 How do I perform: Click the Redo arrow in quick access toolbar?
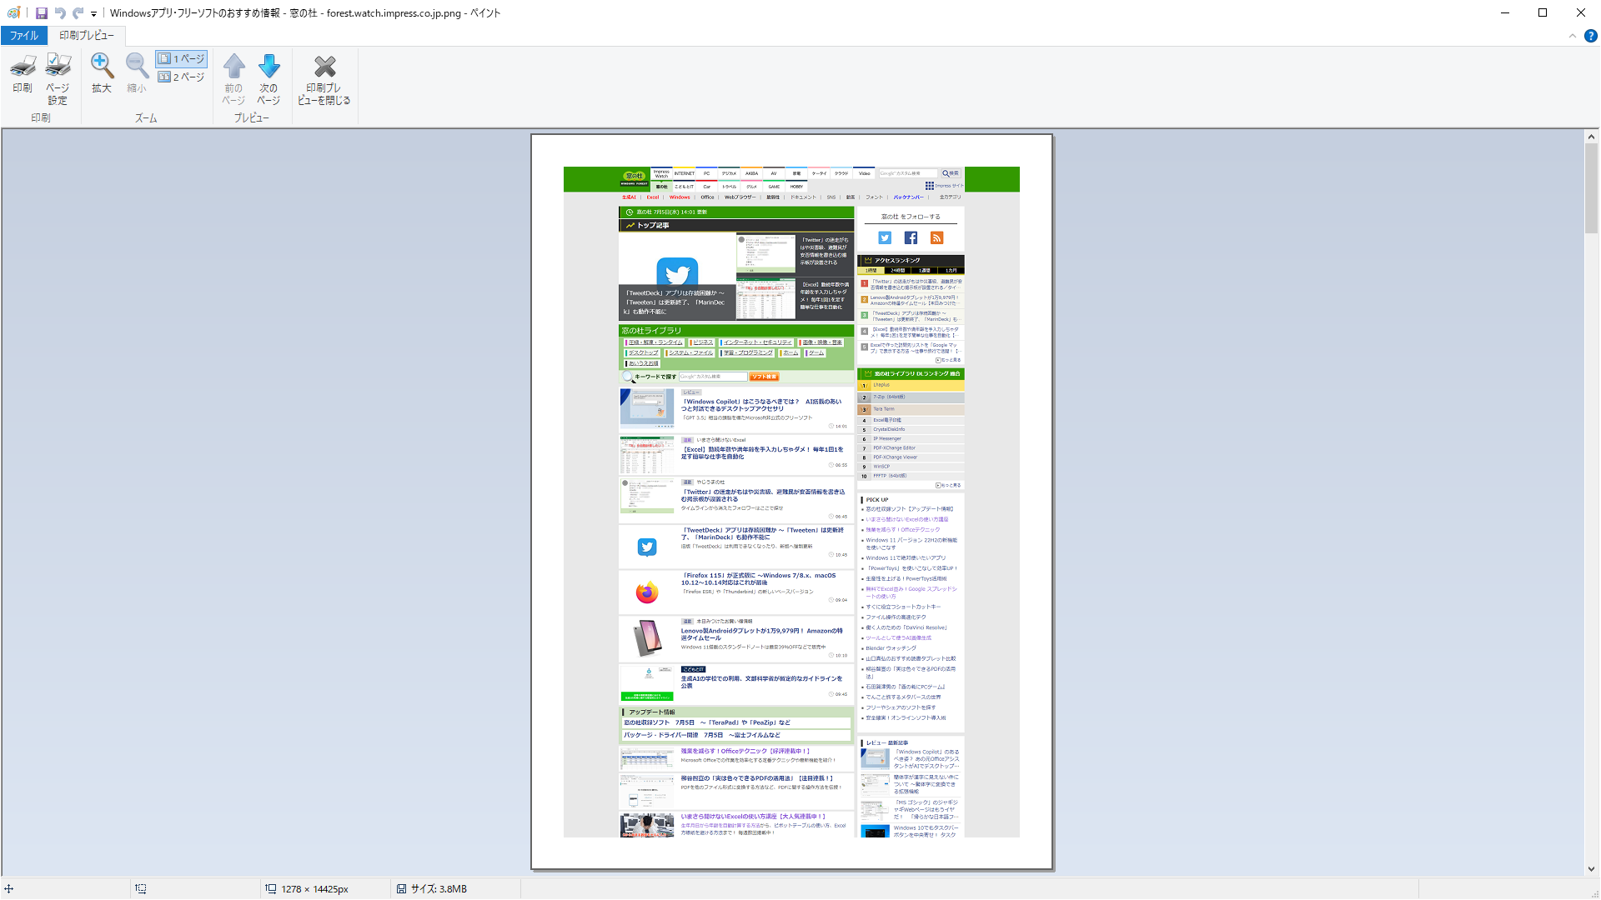78,13
